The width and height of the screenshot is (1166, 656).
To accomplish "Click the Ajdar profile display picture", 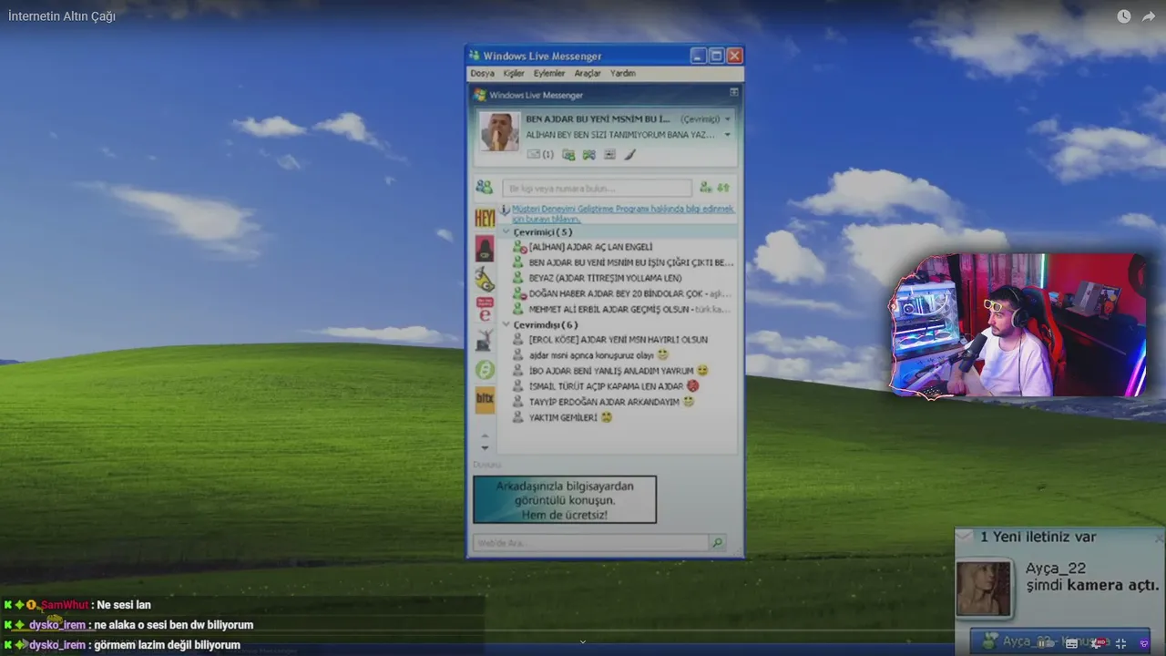I will [499, 132].
